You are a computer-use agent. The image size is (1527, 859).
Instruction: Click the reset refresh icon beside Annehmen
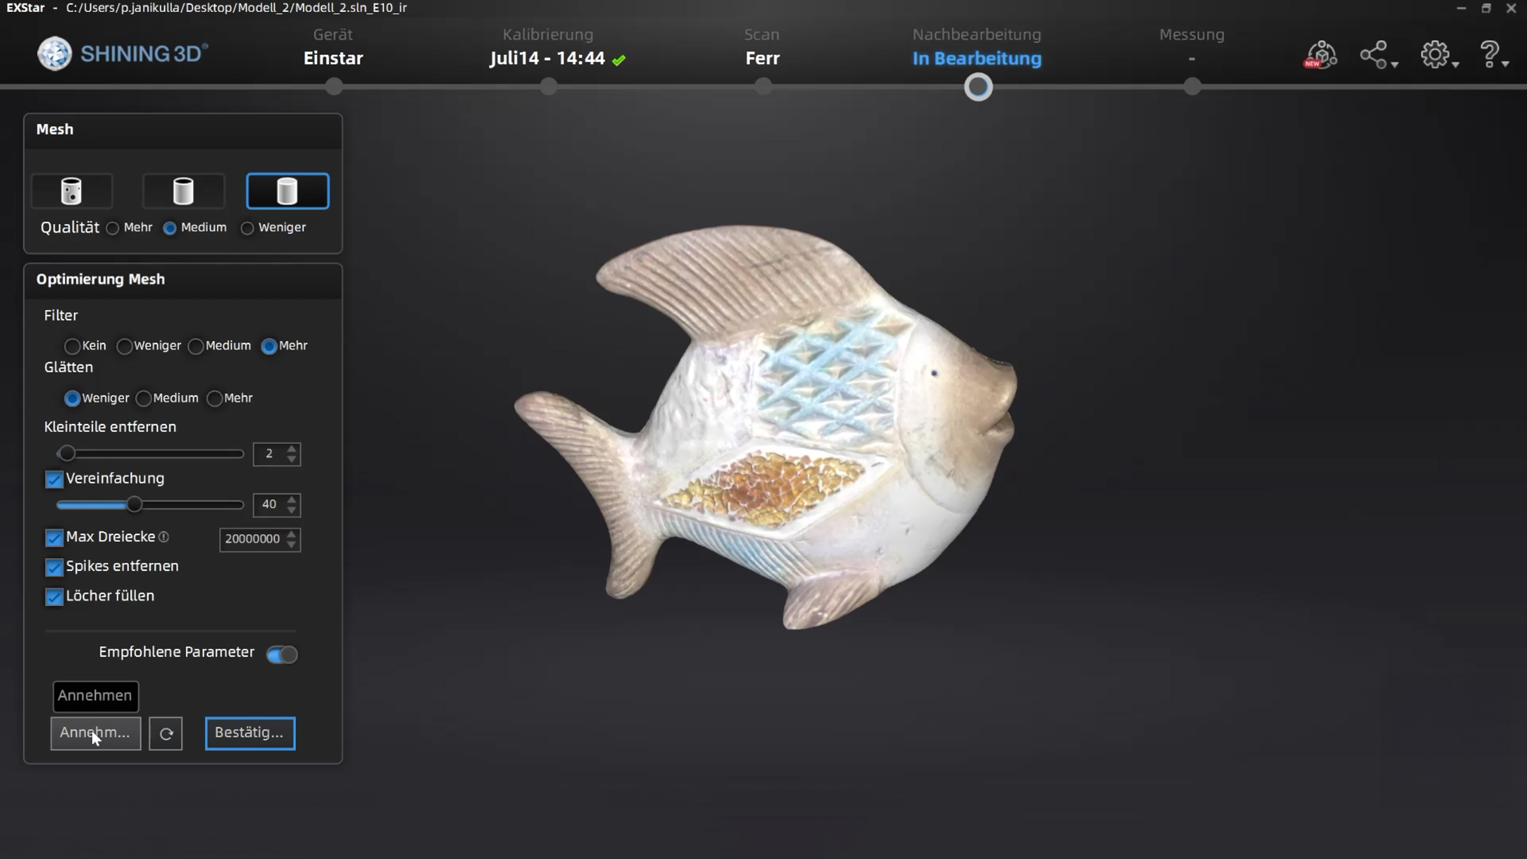click(x=166, y=733)
